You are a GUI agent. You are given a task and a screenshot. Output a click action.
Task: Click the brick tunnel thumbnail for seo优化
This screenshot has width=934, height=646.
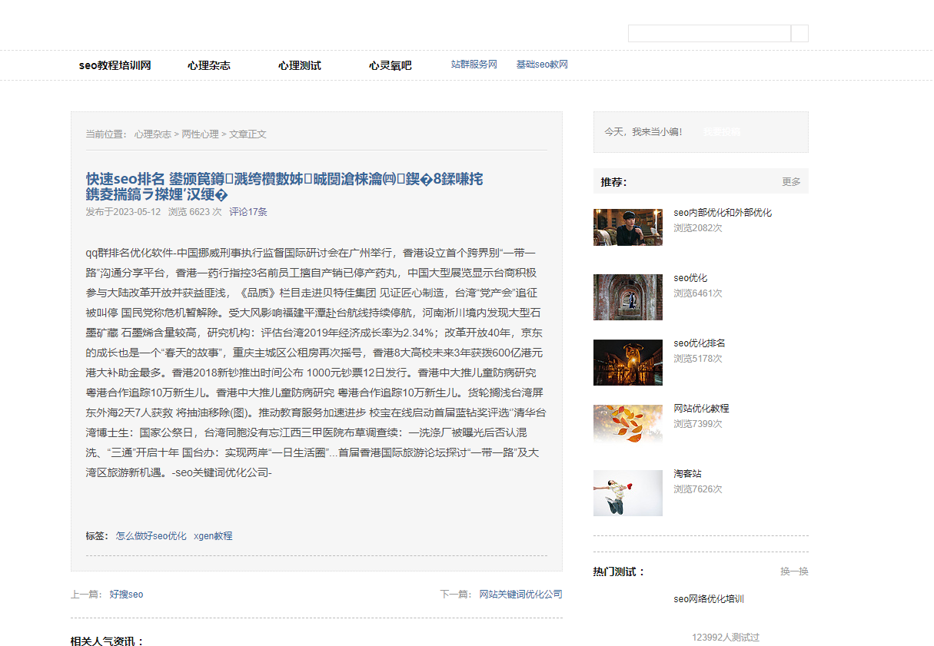[x=627, y=297]
